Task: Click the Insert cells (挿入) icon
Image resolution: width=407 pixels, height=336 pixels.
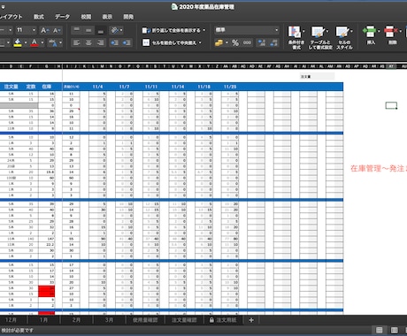Action: tap(370, 32)
